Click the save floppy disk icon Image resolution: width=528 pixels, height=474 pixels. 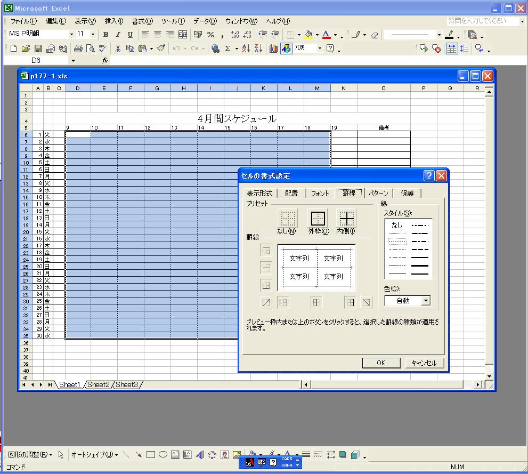tap(38, 49)
